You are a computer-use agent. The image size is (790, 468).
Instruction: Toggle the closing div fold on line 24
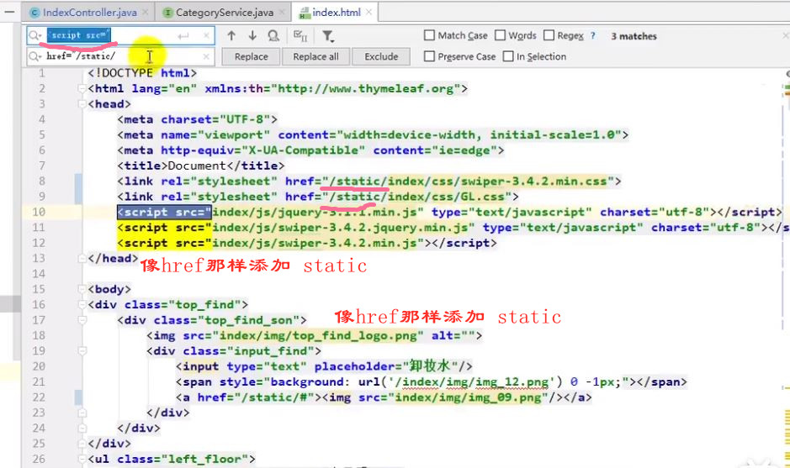tap(82, 429)
